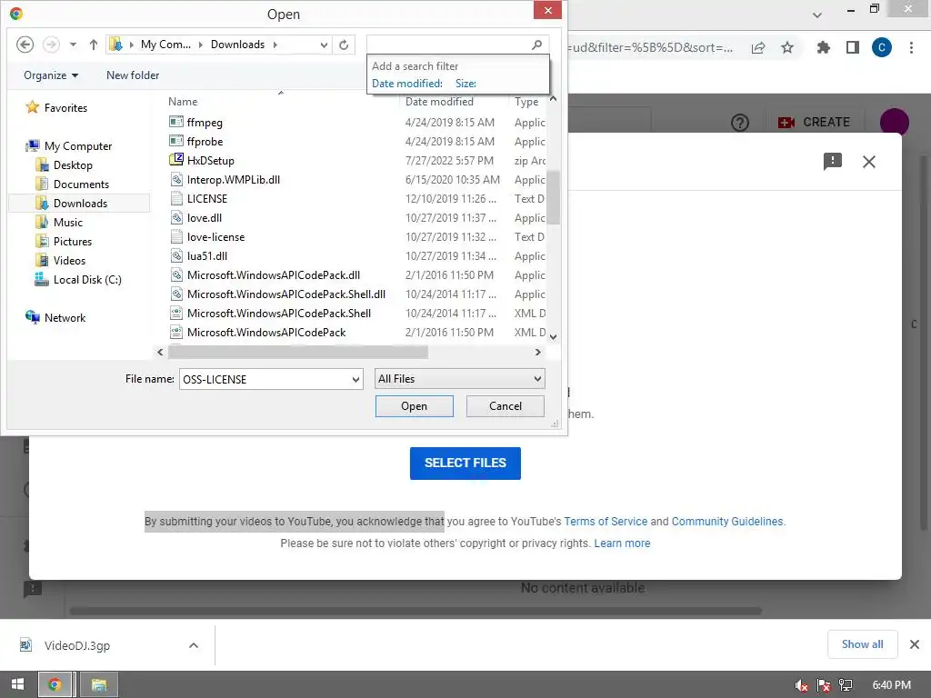Click the horizontal scrollbar in file list
The image size is (931, 698).
tap(297, 352)
